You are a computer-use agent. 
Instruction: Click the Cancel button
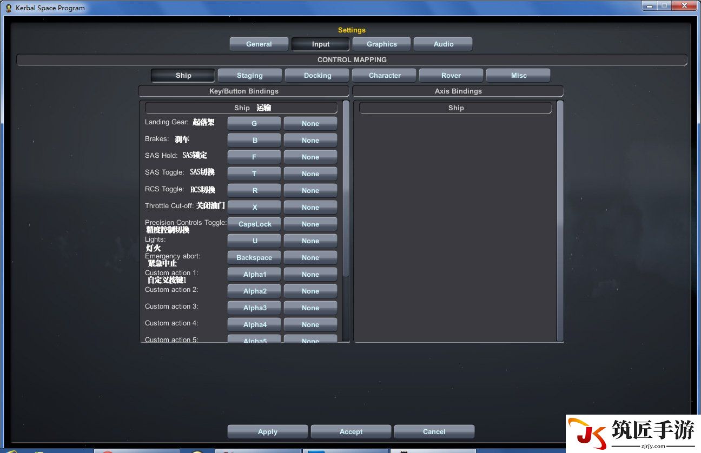tap(434, 431)
